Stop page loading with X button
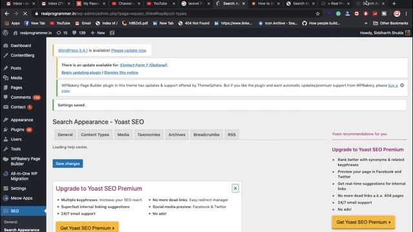 point(25,14)
